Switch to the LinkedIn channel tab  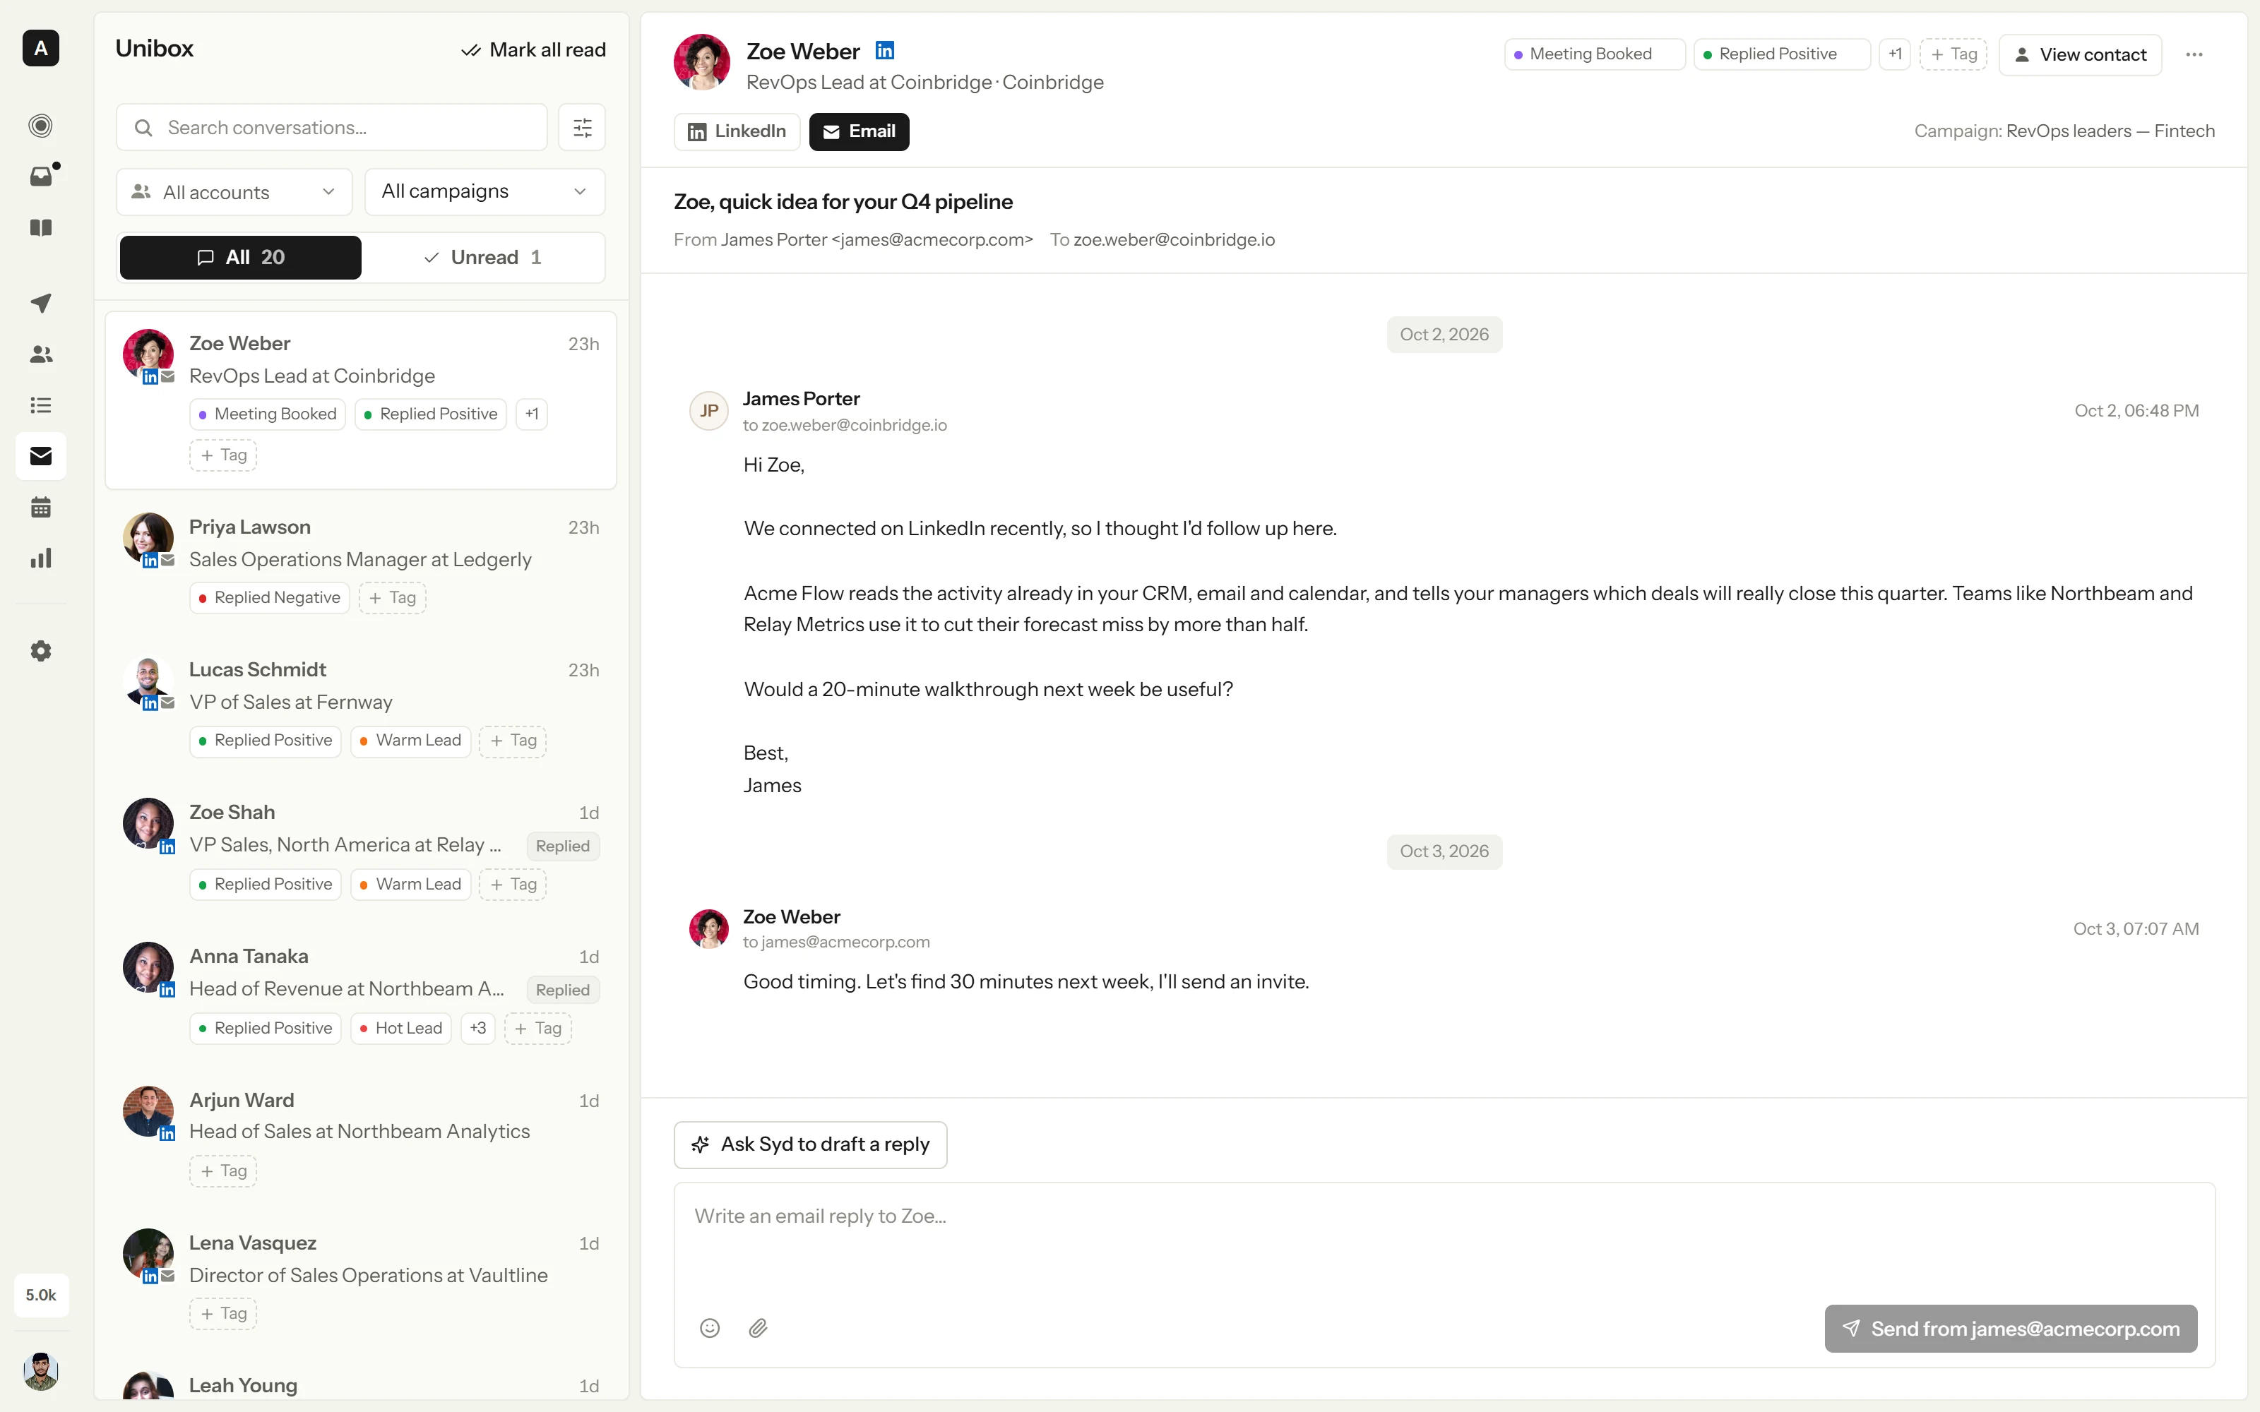[737, 132]
